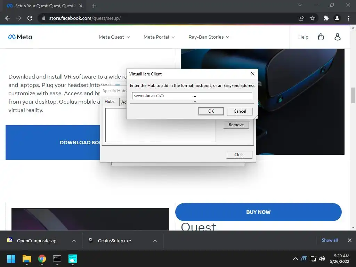Click Show all downloads

click(x=330, y=240)
